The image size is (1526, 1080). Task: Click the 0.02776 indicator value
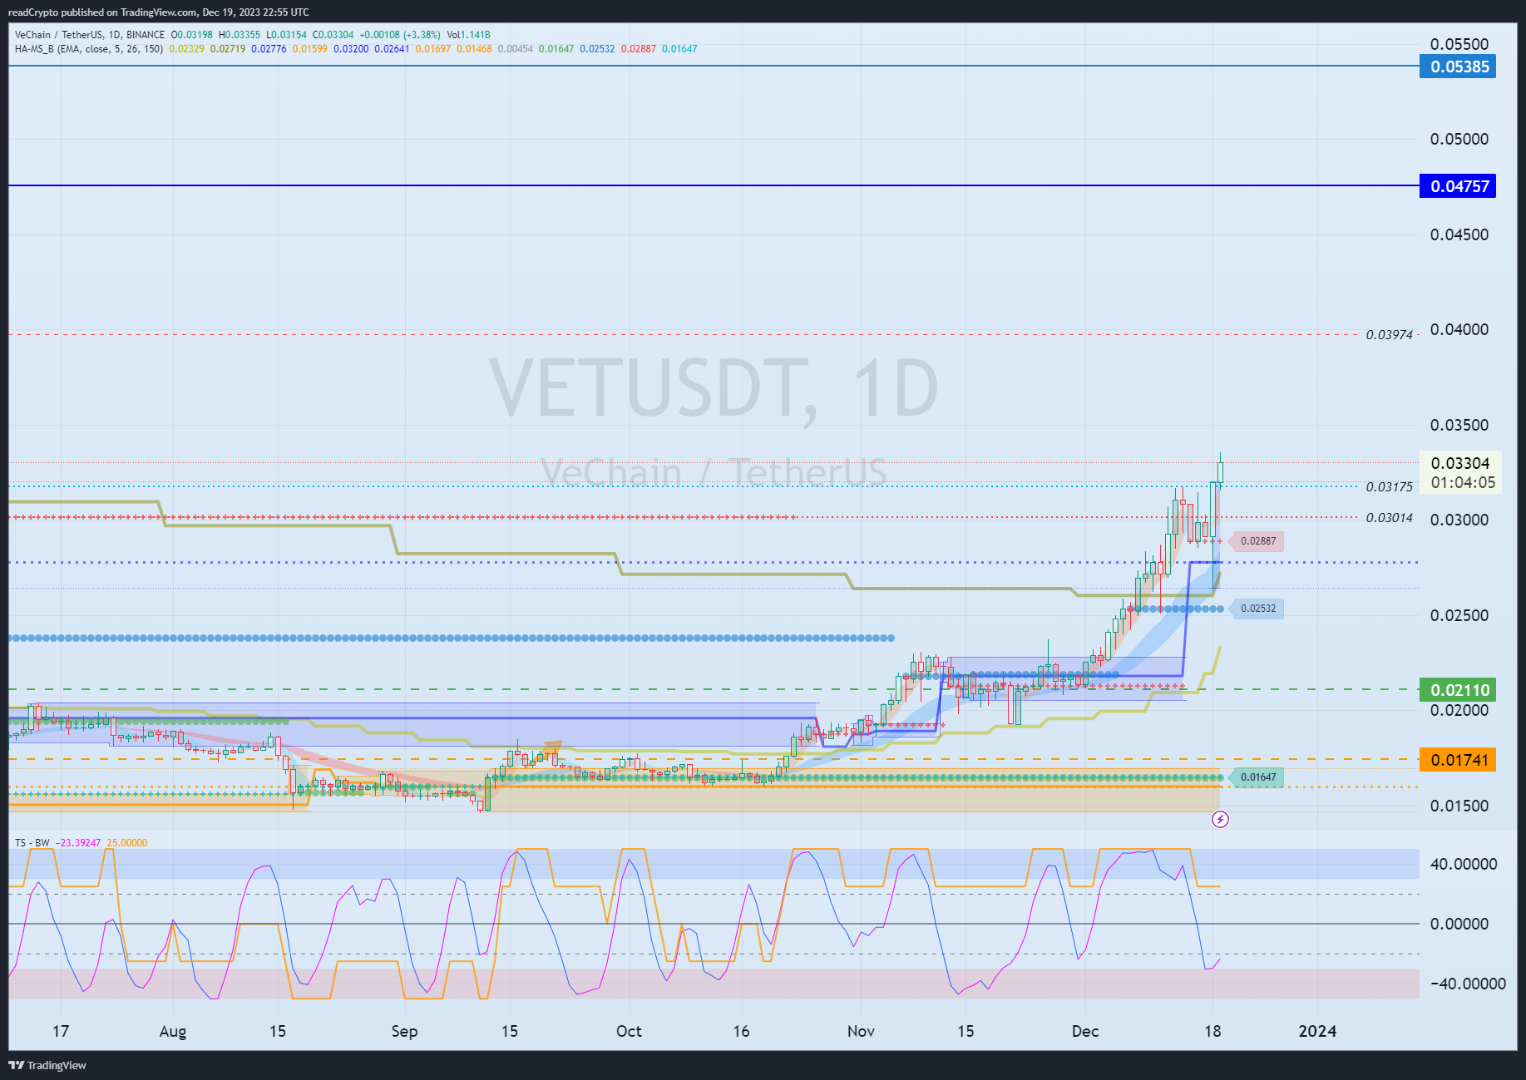click(x=269, y=49)
